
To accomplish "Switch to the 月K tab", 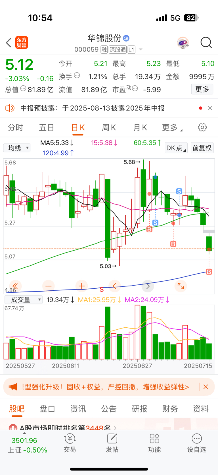I will click(140, 127).
